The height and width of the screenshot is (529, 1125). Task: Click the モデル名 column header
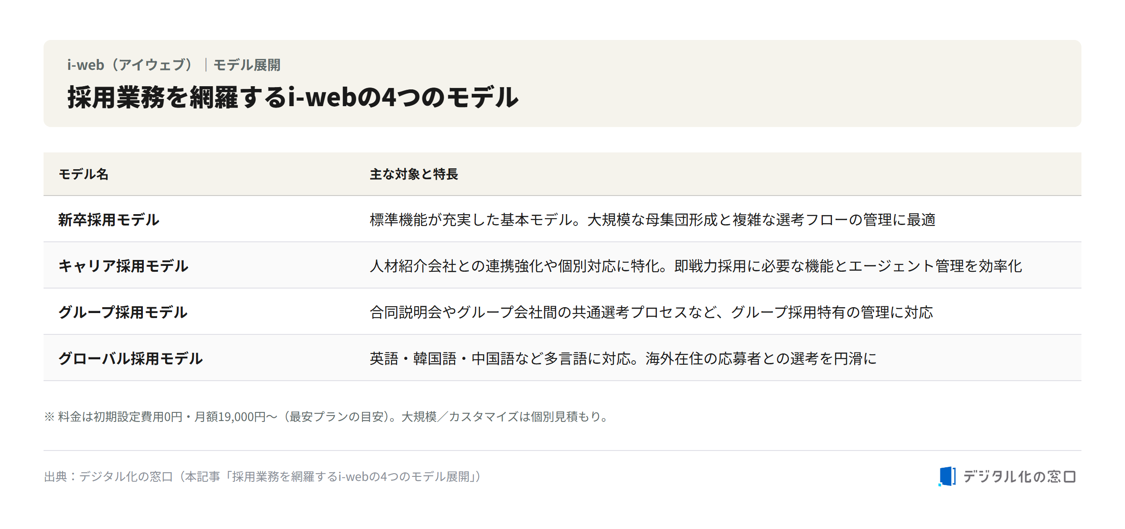point(83,174)
